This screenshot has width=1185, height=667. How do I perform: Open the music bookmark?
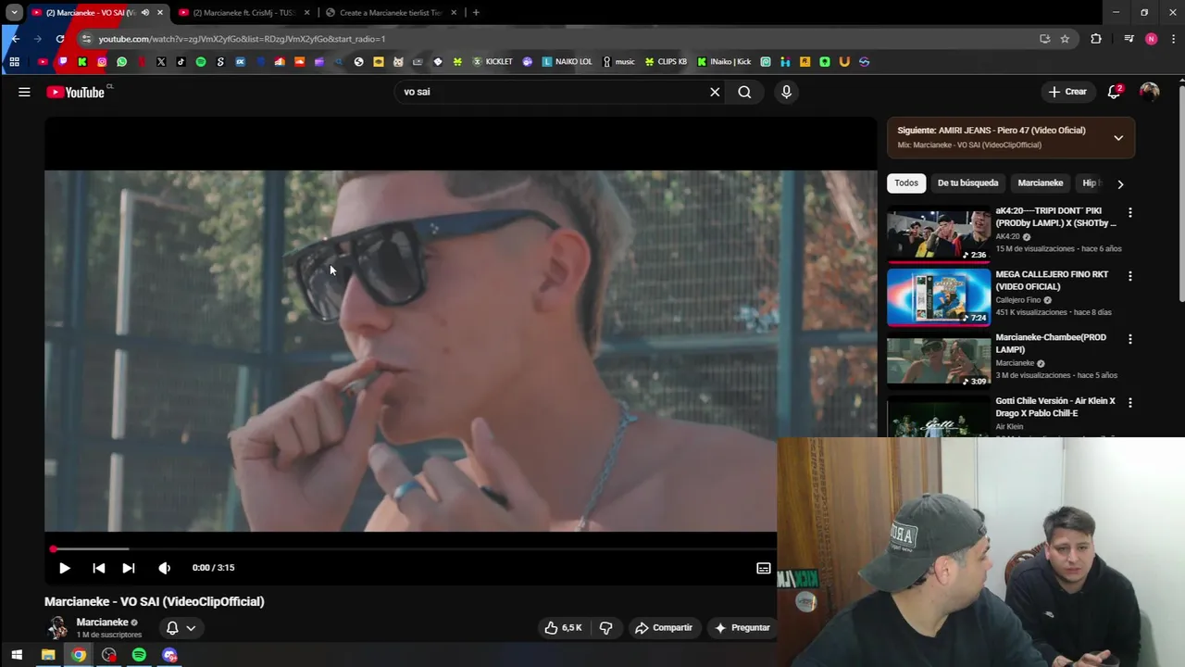click(x=618, y=62)
